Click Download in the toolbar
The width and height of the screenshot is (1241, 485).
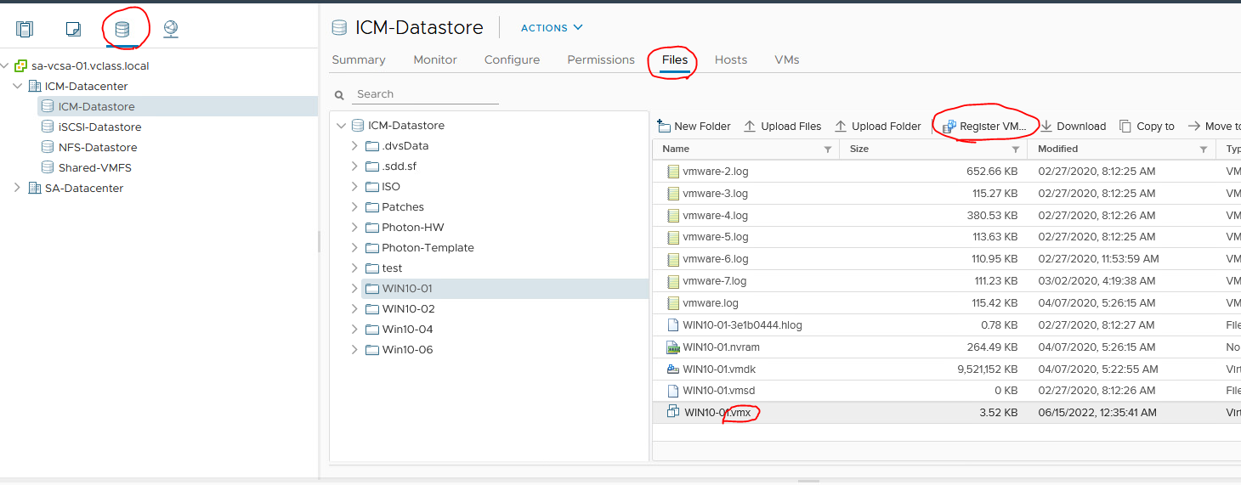click(1074, 126)
